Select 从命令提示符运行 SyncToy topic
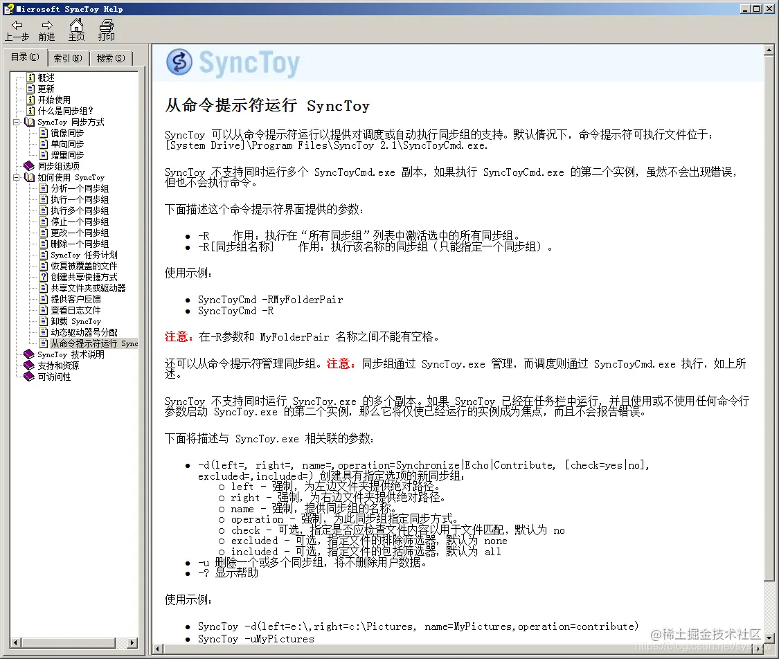779x659 pixels. pyautogui.click(x=94, y=343)
